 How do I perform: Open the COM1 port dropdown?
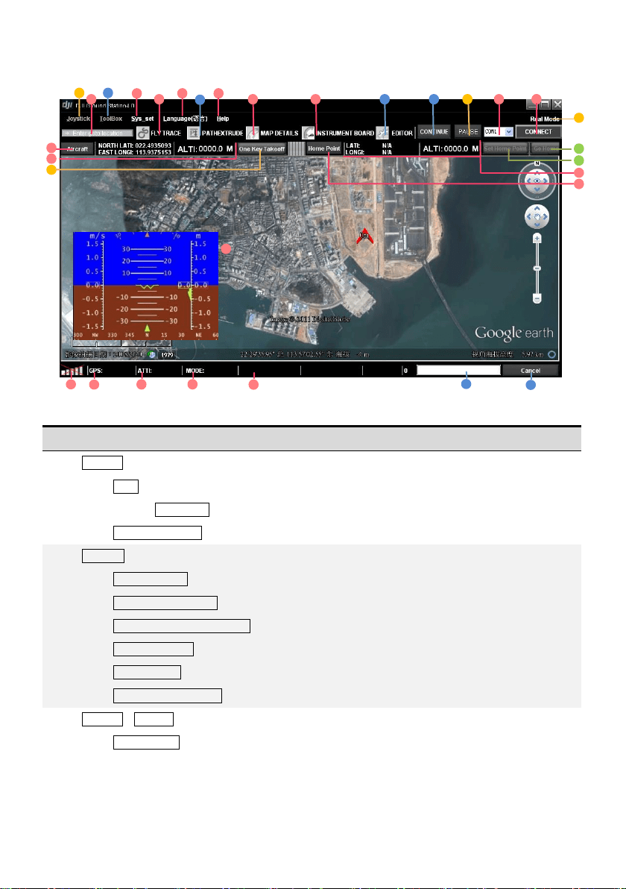coord(508,131)
